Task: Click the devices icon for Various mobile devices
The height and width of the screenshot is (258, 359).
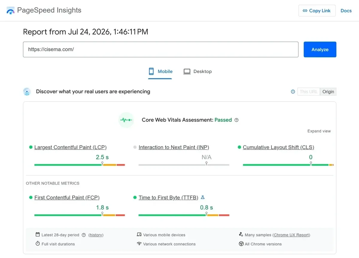Action: [x=139, y=235]
